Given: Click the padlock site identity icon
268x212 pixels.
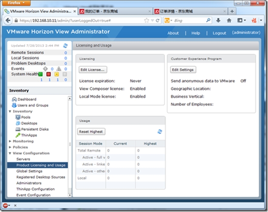Looking at the screenshot, I should pos(16,21).
